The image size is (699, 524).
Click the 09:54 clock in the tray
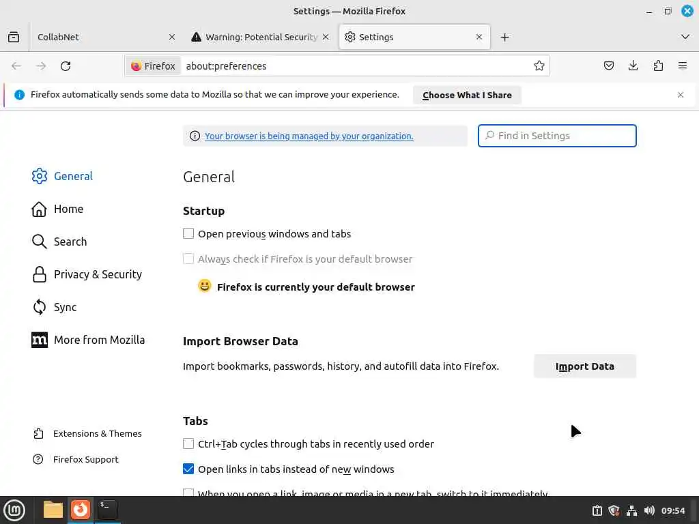672,510
